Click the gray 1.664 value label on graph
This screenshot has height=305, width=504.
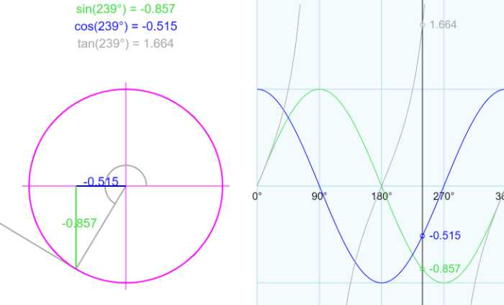443,25
